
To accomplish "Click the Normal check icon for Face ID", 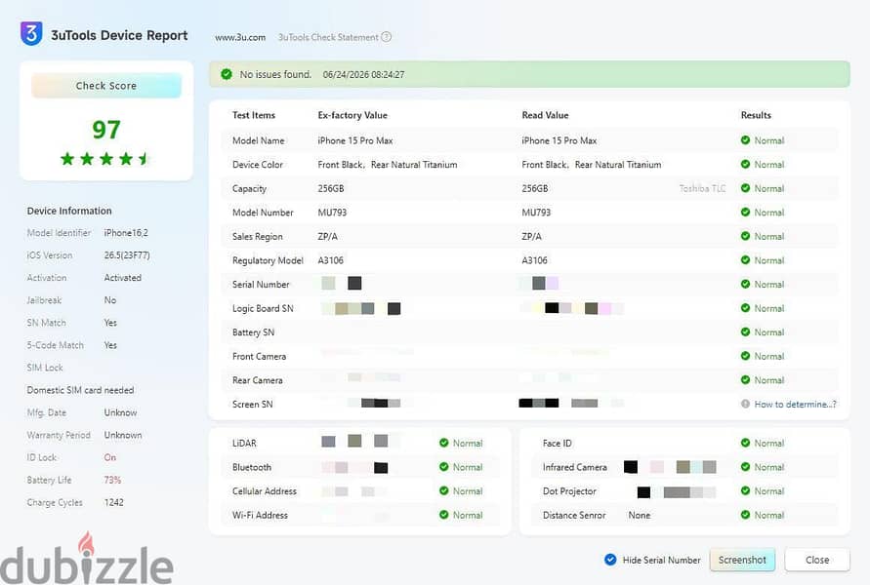I will point(745,443).
